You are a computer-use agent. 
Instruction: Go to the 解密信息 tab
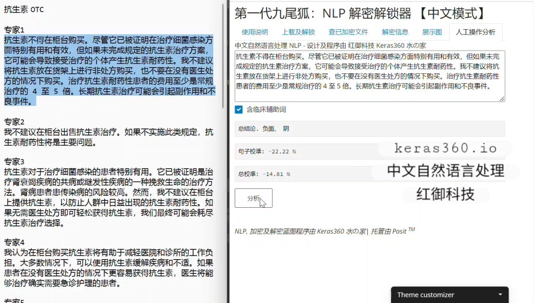395,32
